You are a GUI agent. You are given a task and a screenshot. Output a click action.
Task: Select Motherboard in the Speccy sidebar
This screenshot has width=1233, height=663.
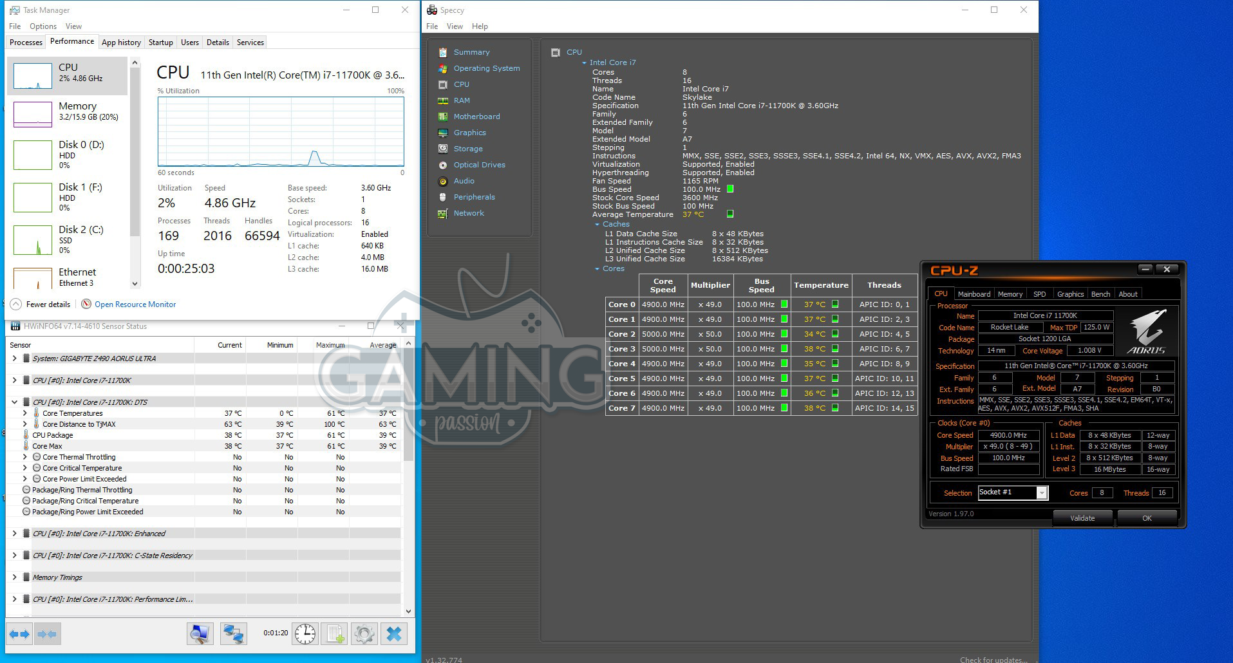(476, 117)
